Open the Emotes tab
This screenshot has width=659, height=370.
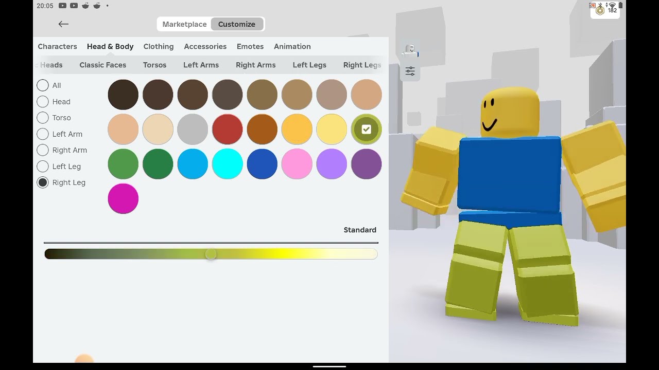(x=250, y=46)
